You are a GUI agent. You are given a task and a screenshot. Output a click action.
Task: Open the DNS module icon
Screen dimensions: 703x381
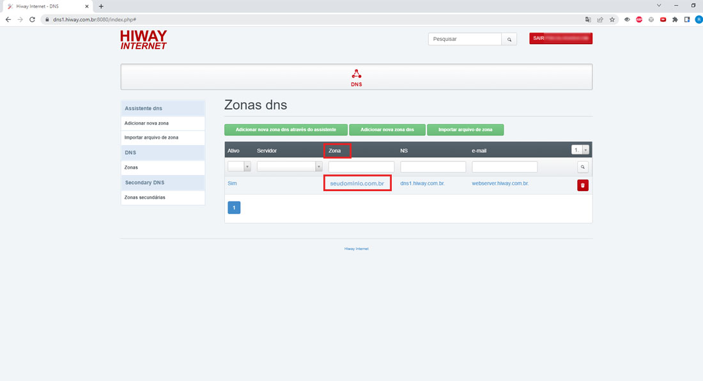pos(357,77)
